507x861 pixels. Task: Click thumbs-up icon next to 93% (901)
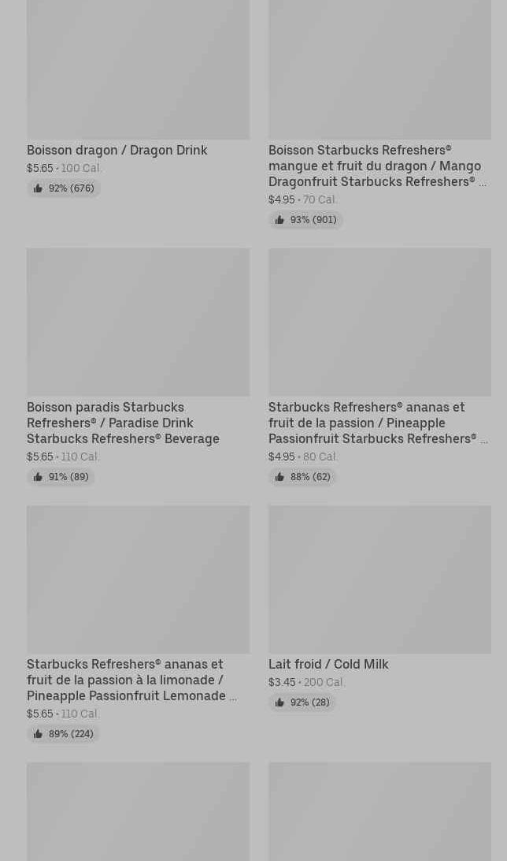coord(279,220)
